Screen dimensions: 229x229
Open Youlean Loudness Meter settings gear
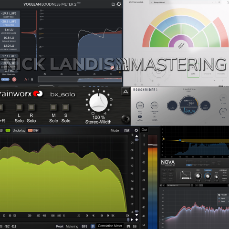pyautogui.click(x=119, y=4)
